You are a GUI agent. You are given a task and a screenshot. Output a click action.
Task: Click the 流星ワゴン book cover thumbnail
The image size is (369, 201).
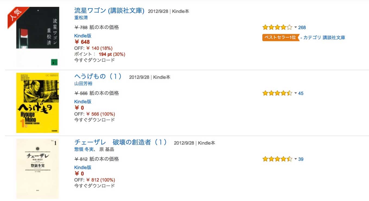pos(38,37)
